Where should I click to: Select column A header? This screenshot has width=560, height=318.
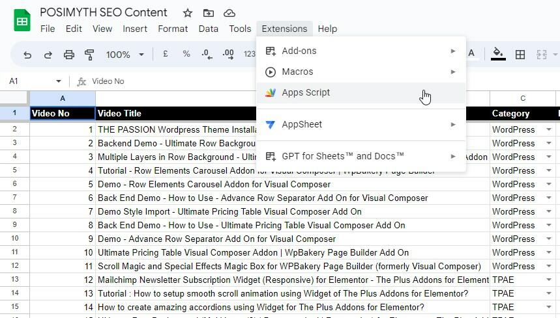click(x=63, y=98)
